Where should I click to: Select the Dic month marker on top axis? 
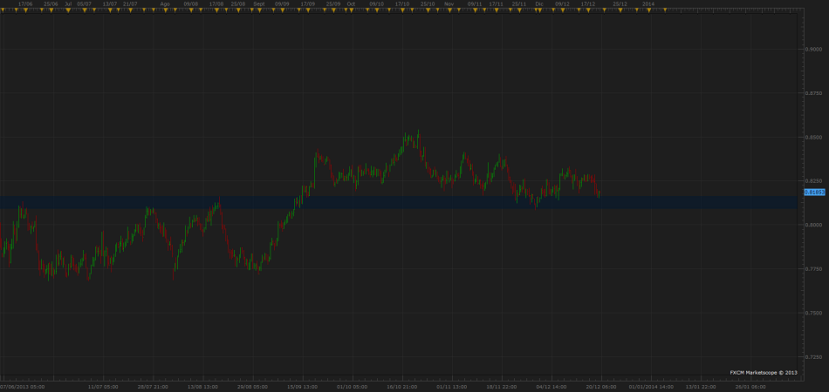[x=538, y=4]
